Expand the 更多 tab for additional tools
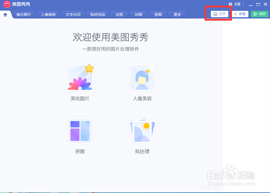This screenshot has width=270, height=193. [x=177, y=15]
